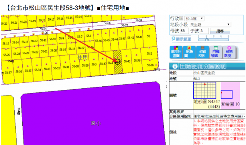Toggle the 都市計畫圖 layer button
246x145 pixels.
click(x=176, y=52)
